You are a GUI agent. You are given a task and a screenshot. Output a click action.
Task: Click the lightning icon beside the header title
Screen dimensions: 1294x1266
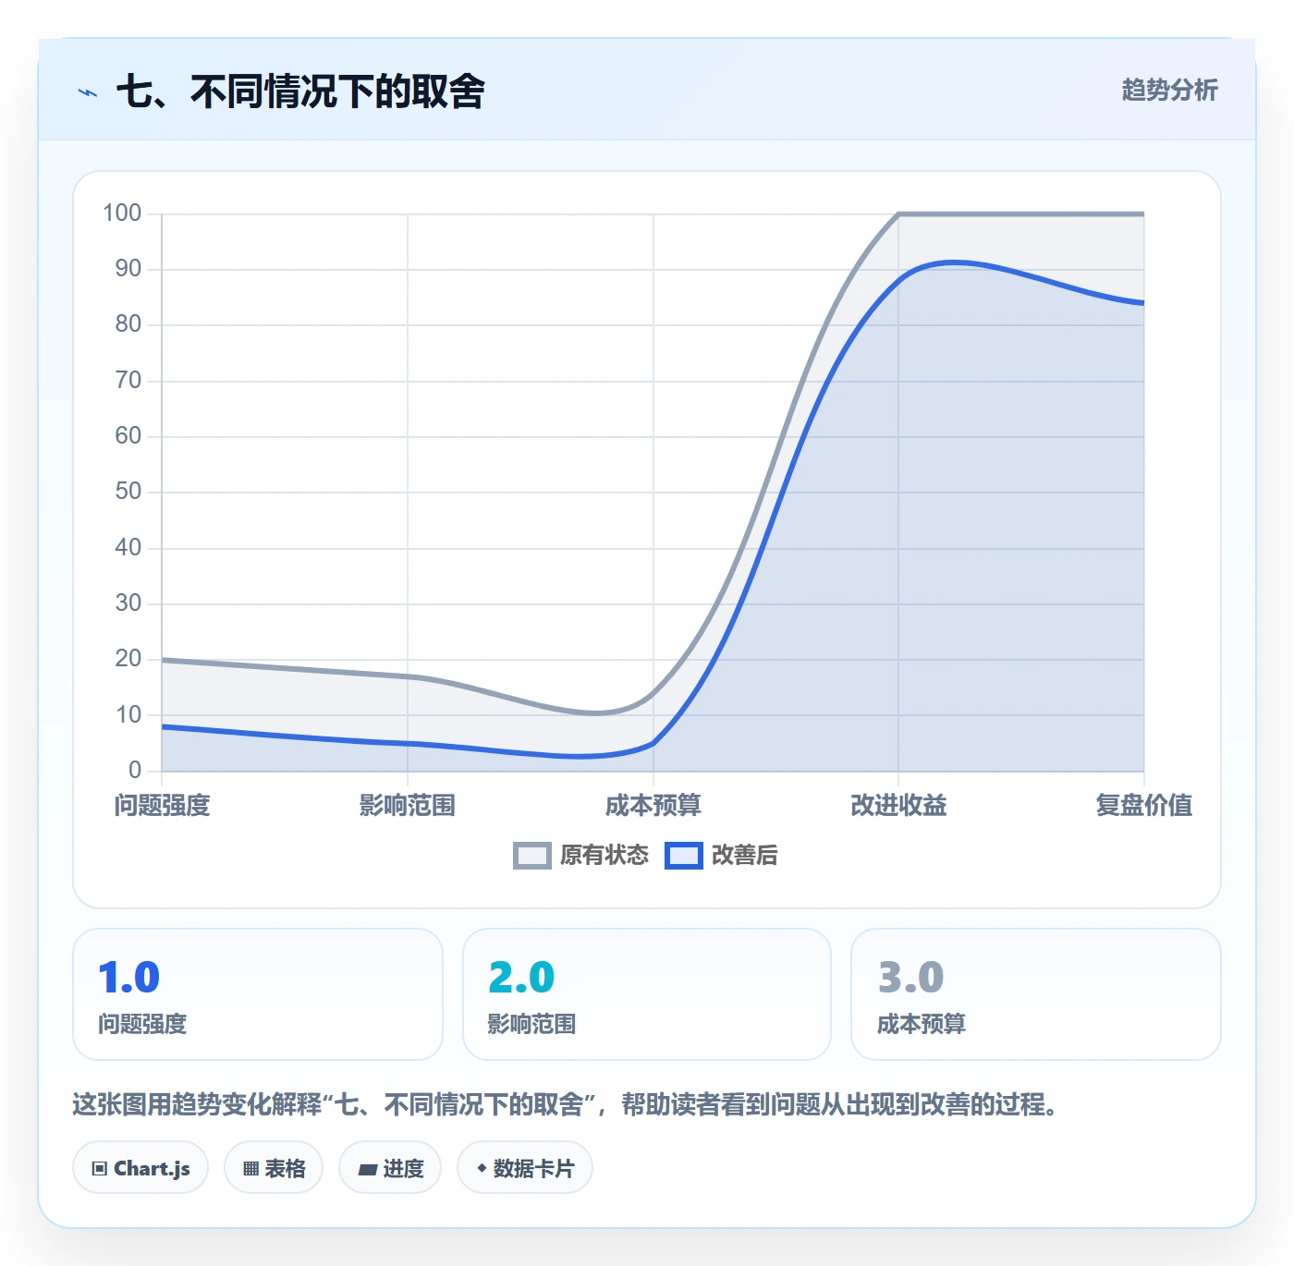pos(88,92)
